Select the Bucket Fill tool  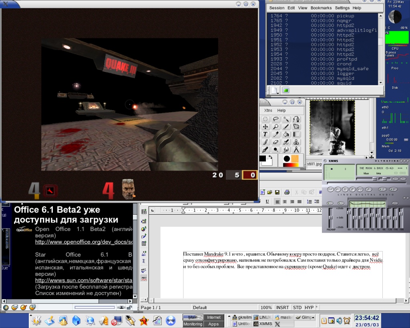tap(286, 135)
